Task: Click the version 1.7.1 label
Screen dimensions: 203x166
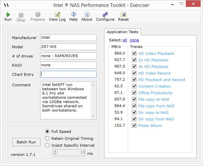Action: (23, 154)
